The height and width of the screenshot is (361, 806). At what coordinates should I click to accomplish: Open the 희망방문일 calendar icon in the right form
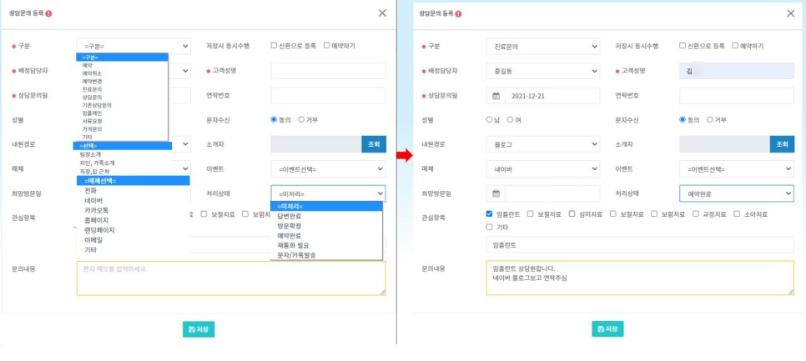click(x=495, y=193)
